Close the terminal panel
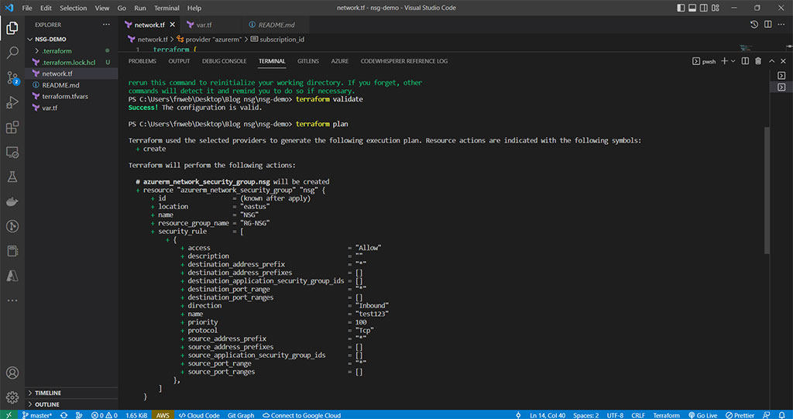793x419 pixels. click(783, 60)
